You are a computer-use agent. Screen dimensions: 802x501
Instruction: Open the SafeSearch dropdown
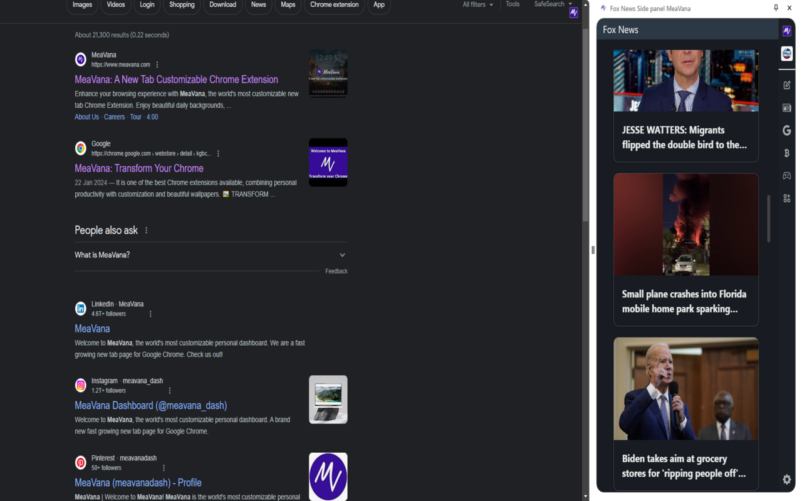click(553, 4)
